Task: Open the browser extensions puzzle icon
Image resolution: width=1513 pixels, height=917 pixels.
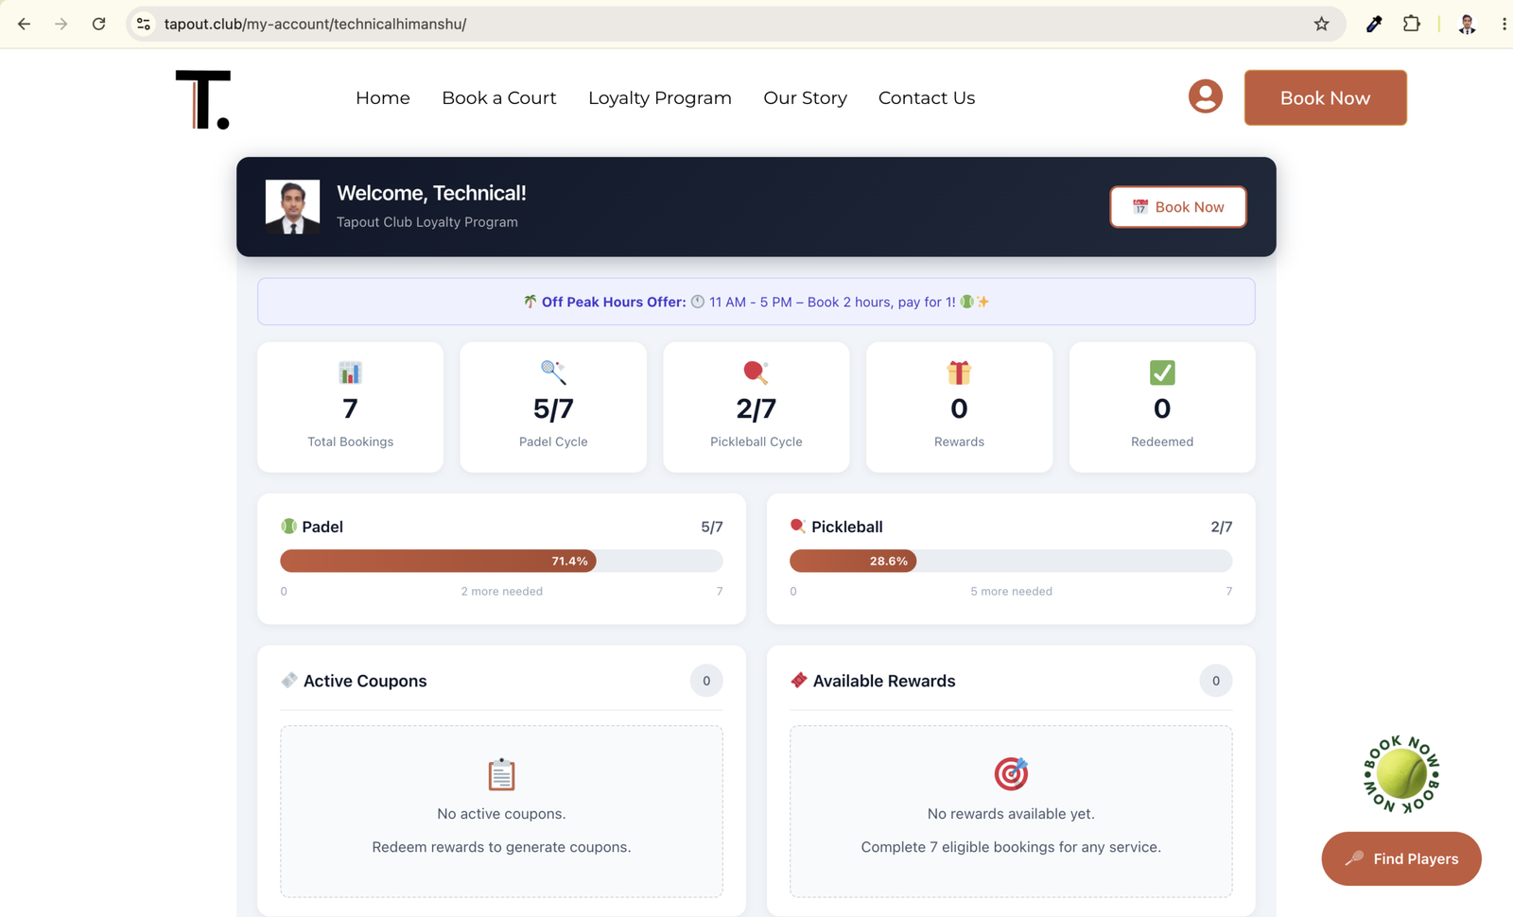Action: (x=1411, y=24)
